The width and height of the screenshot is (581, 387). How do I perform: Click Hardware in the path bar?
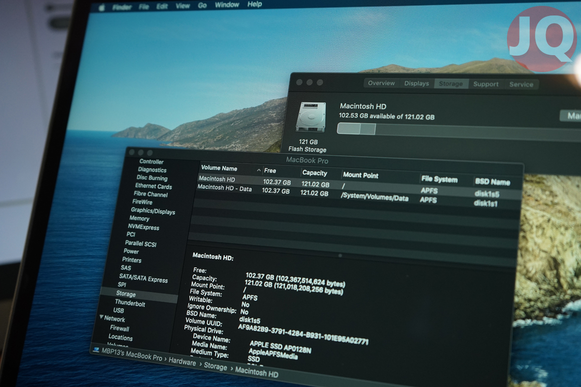click(183, 362)
